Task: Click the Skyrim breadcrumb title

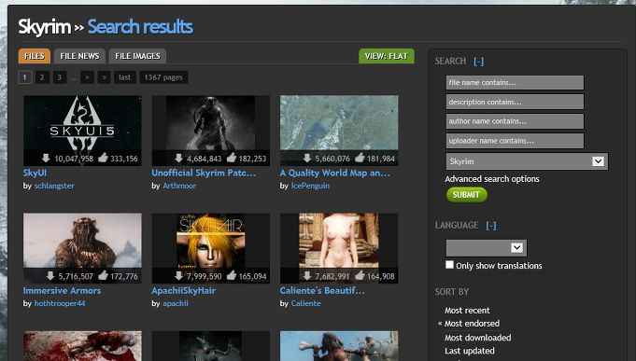Action: click(x=45, y=27)
